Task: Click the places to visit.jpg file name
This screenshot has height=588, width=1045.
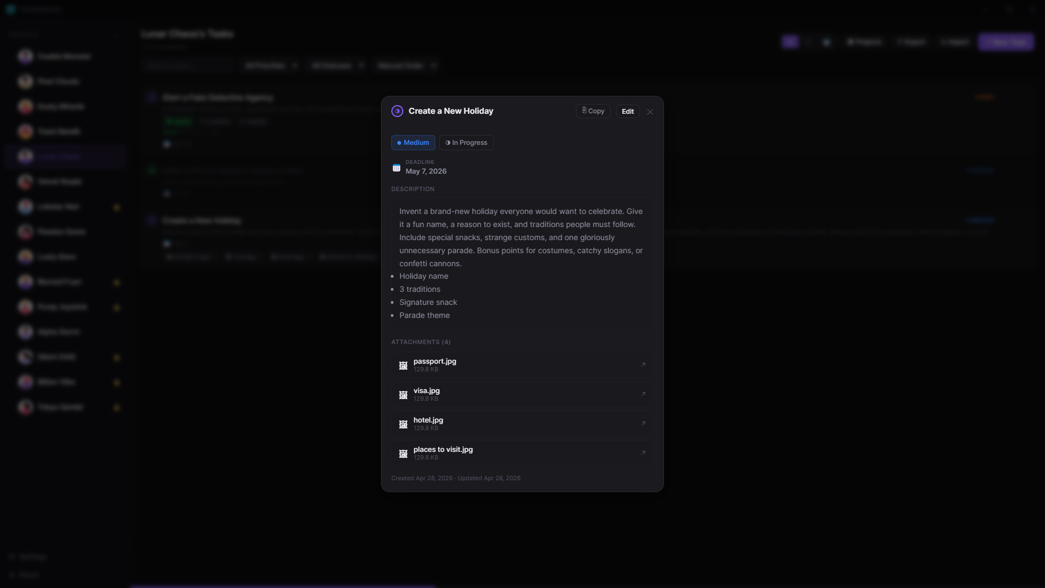Action: point(443,450)
